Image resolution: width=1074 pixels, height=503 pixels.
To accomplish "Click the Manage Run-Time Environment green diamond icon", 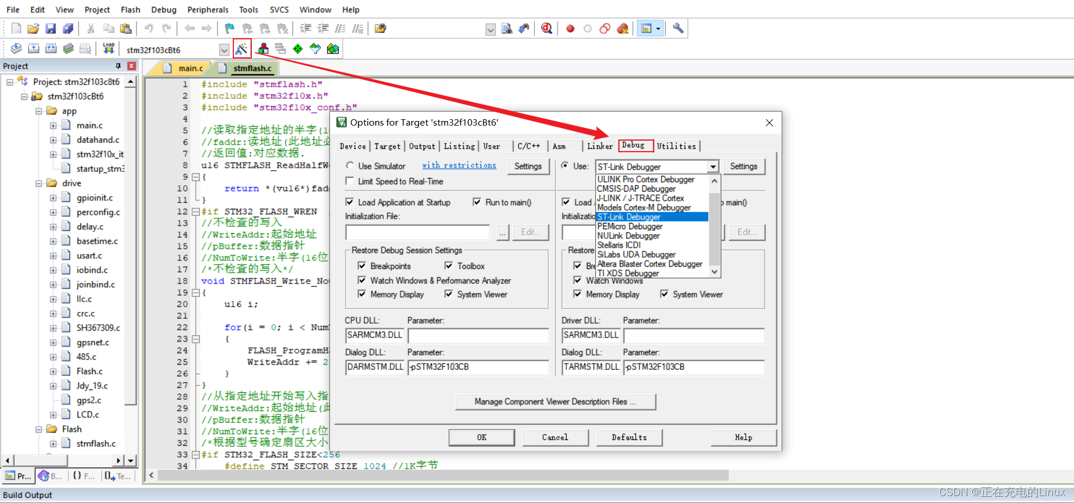I will pos(298,49).
